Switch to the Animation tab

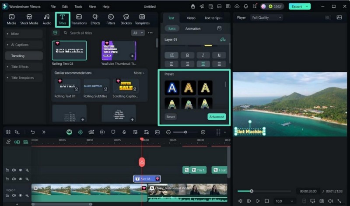(193, 28)
